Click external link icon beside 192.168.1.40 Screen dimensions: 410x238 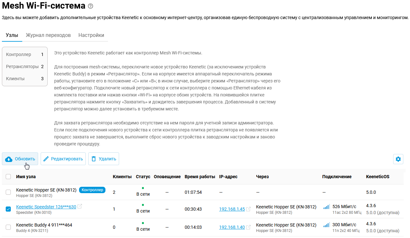tap(248, 227)
